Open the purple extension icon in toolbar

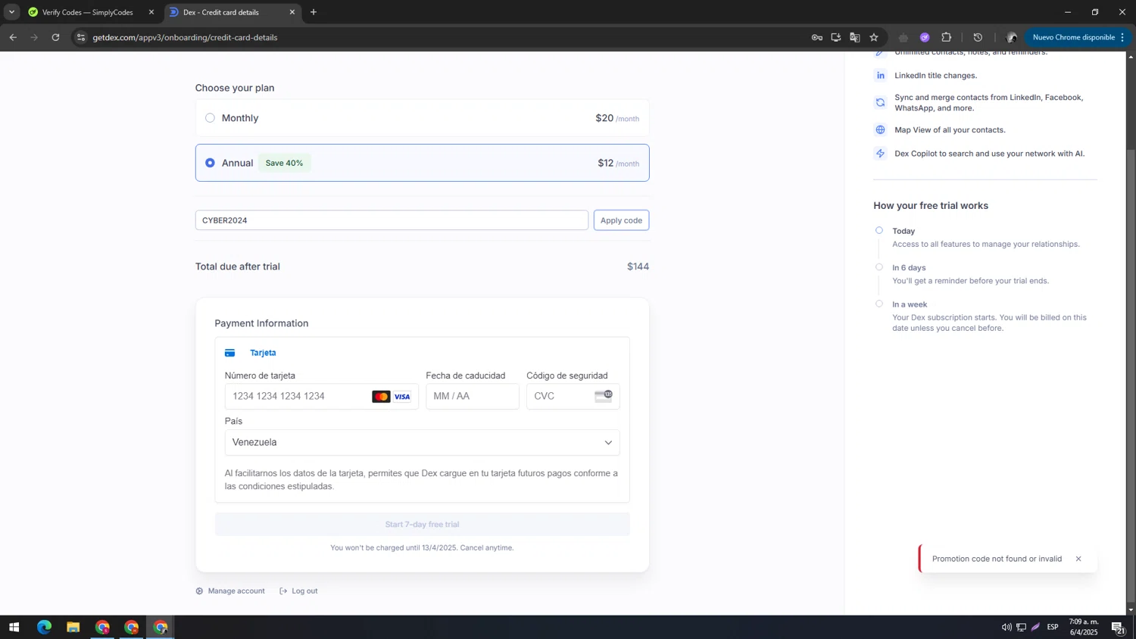(x=925, y=37)
